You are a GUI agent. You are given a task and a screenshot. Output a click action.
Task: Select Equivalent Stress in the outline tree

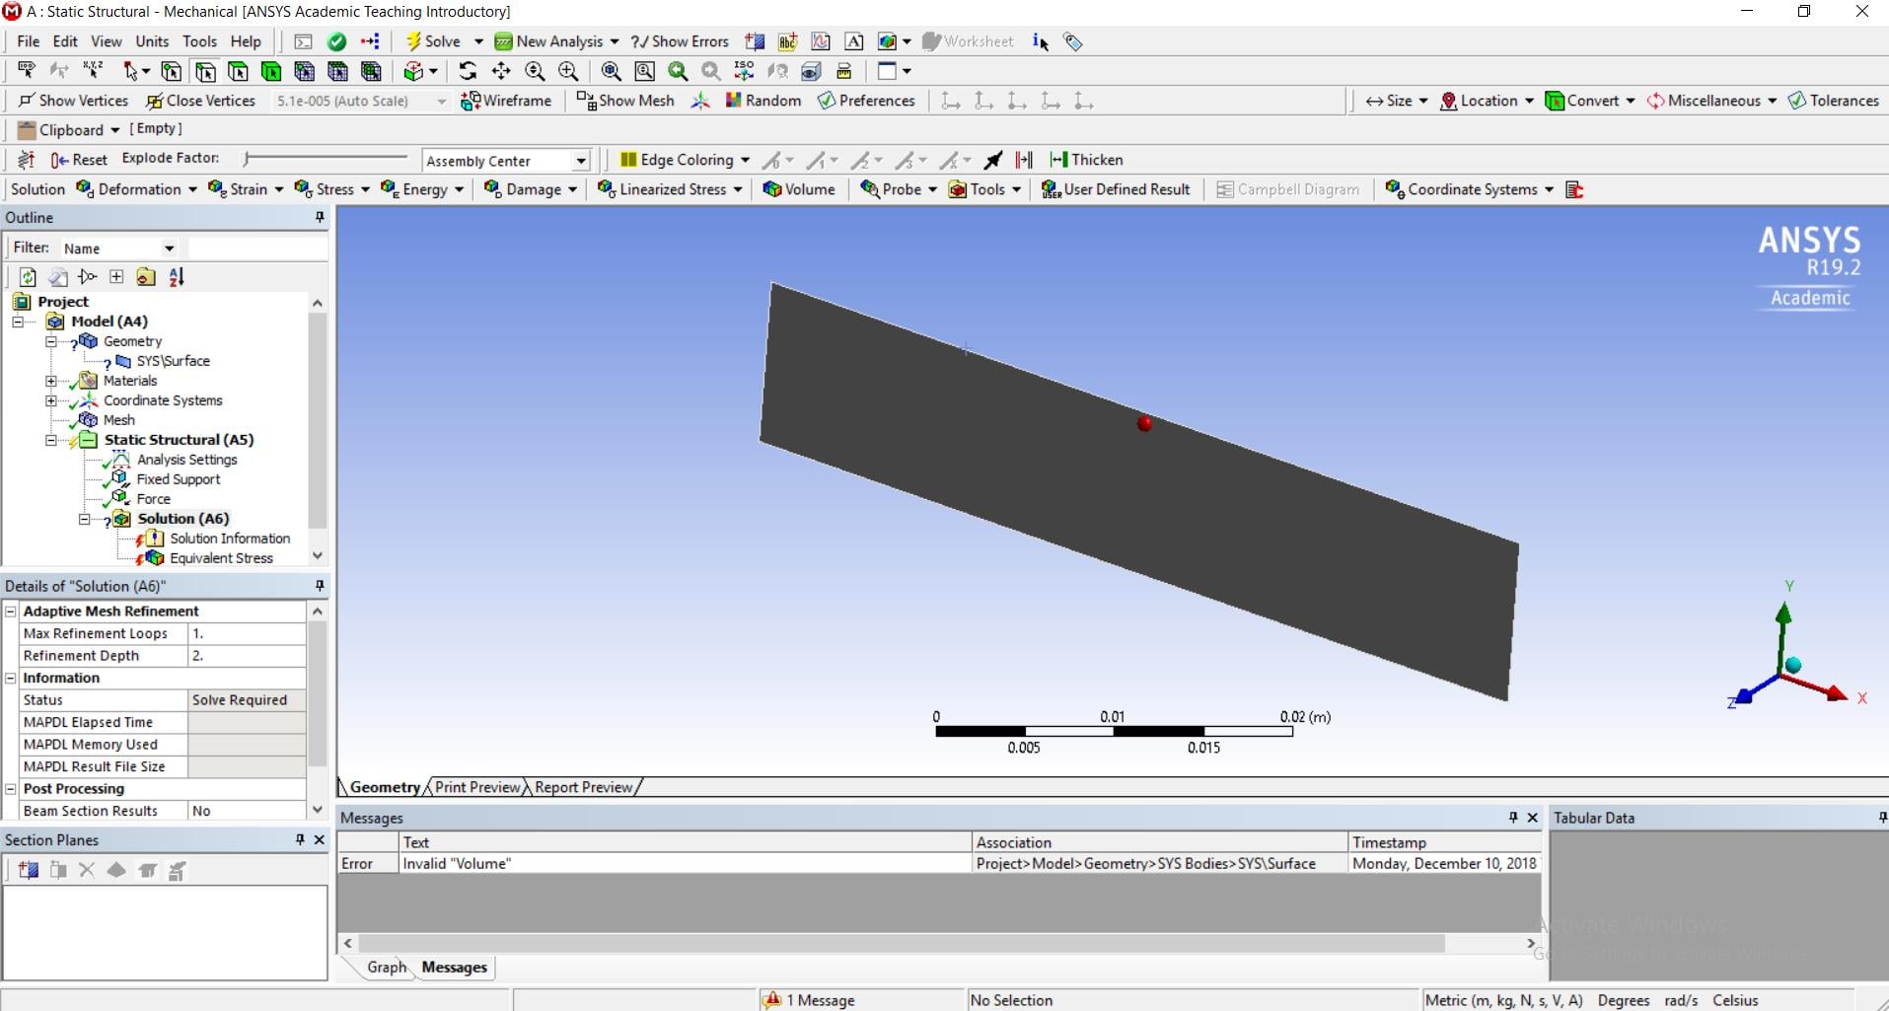point(221,558)
